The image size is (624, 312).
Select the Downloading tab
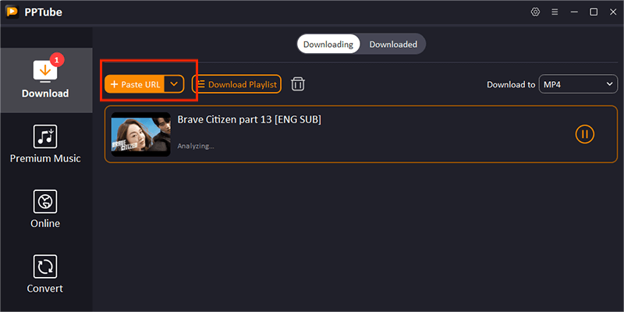point(328,44)
